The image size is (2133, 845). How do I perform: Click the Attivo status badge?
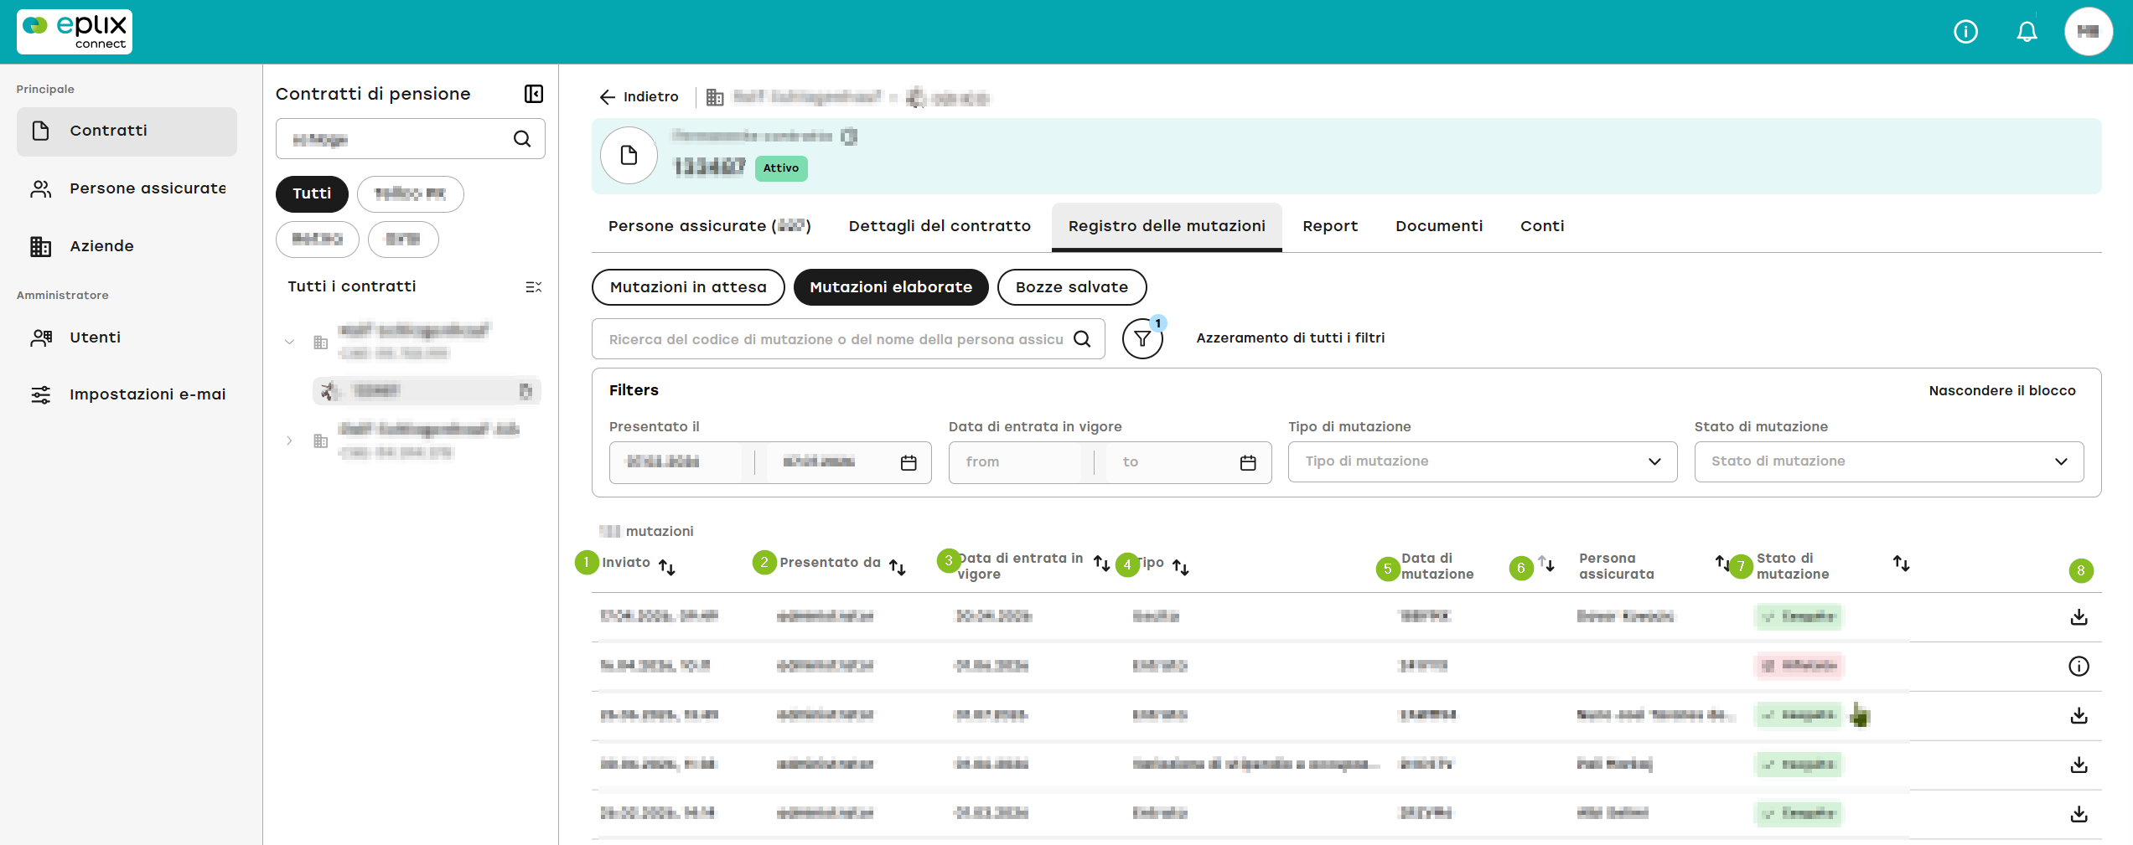tap(781, 168)
